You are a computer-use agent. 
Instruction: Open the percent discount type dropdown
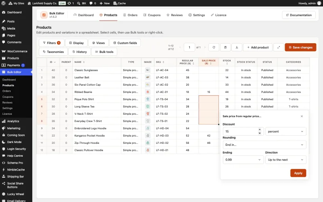285,132
